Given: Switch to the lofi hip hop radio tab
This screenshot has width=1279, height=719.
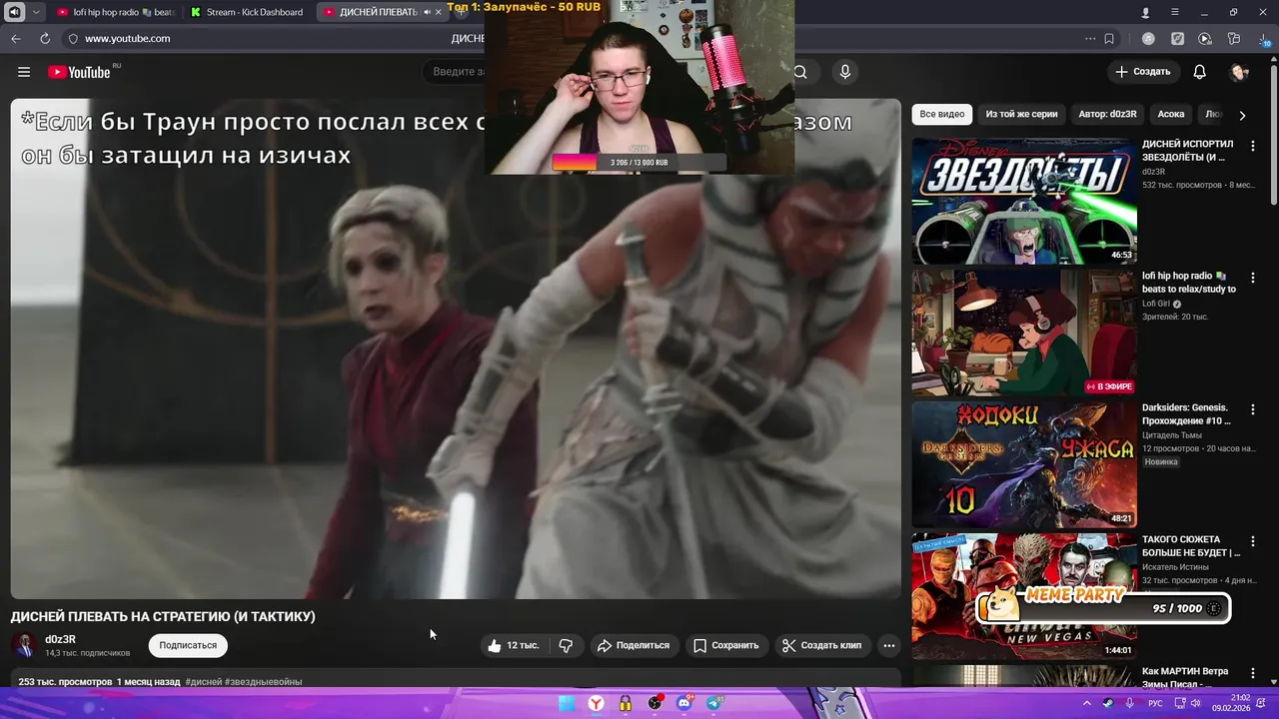Looking at the screenshot, I should [116, 12].
